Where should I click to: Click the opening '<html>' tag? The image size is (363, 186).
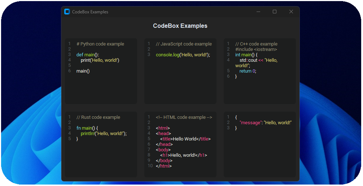click(163, 128)
